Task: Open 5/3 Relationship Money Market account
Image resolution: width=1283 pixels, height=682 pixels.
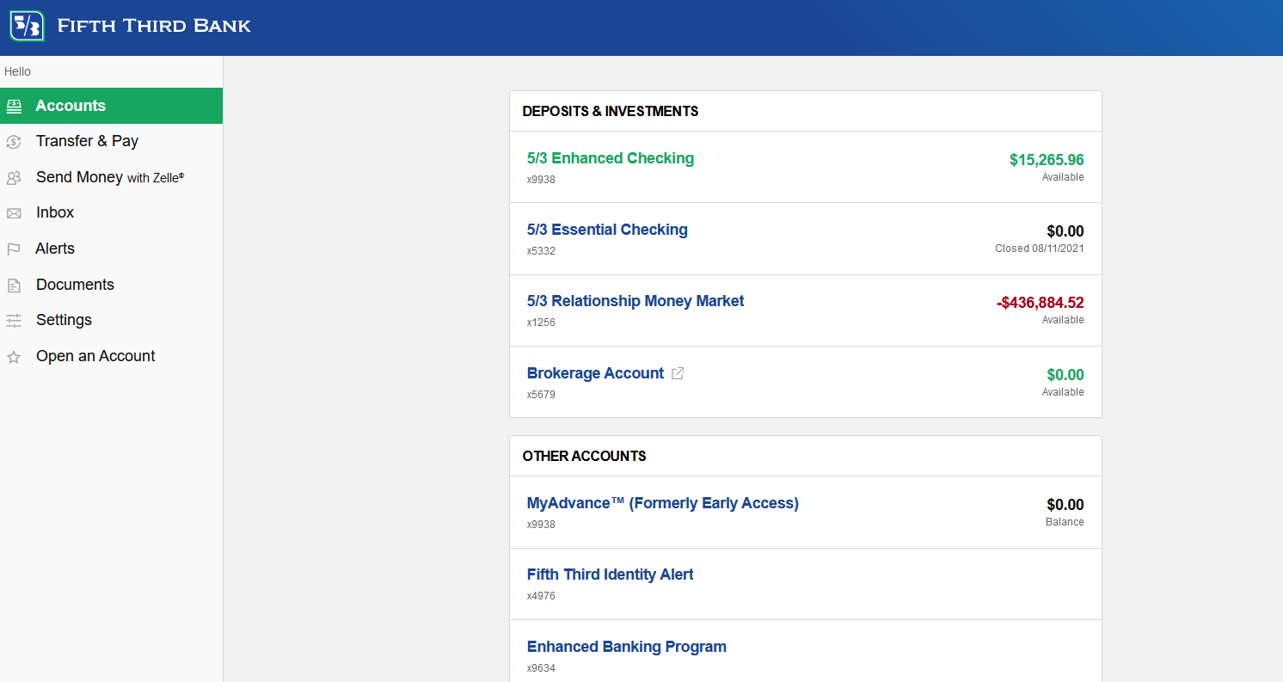Action: 635,301
